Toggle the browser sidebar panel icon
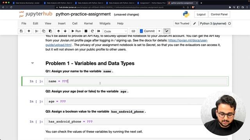Screen dimensions: 250x140 click(238, 7)
